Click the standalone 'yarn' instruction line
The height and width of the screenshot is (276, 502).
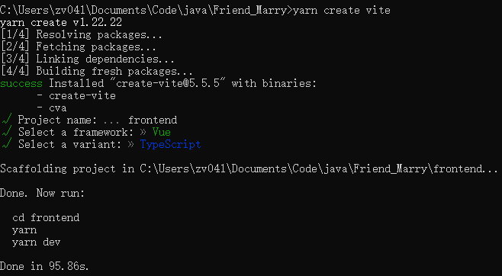click(24, 230)
